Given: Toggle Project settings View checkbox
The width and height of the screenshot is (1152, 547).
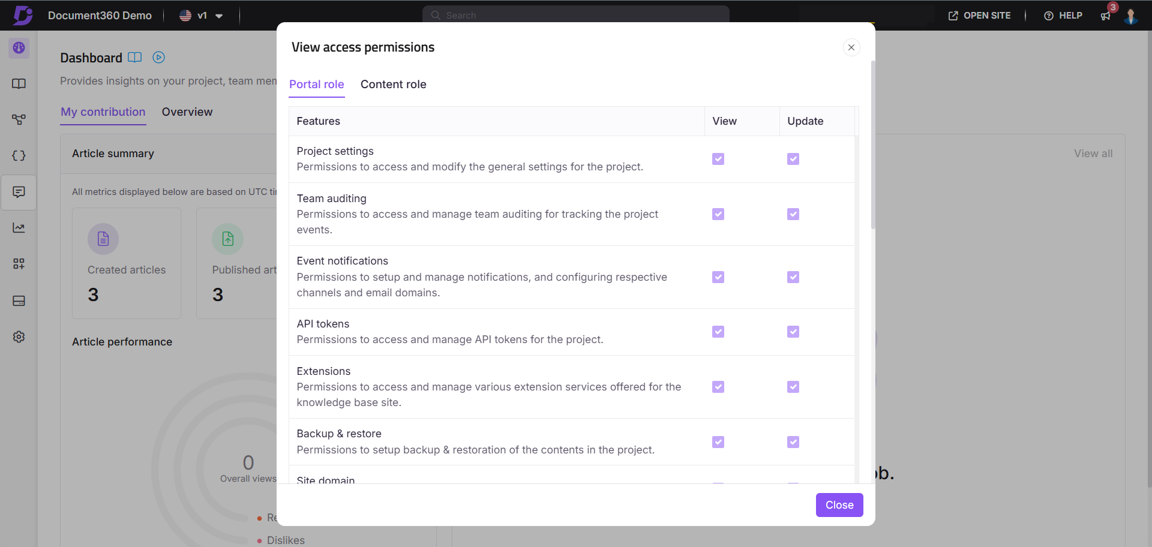Looking at the screenshot, I should click(718, 159).
